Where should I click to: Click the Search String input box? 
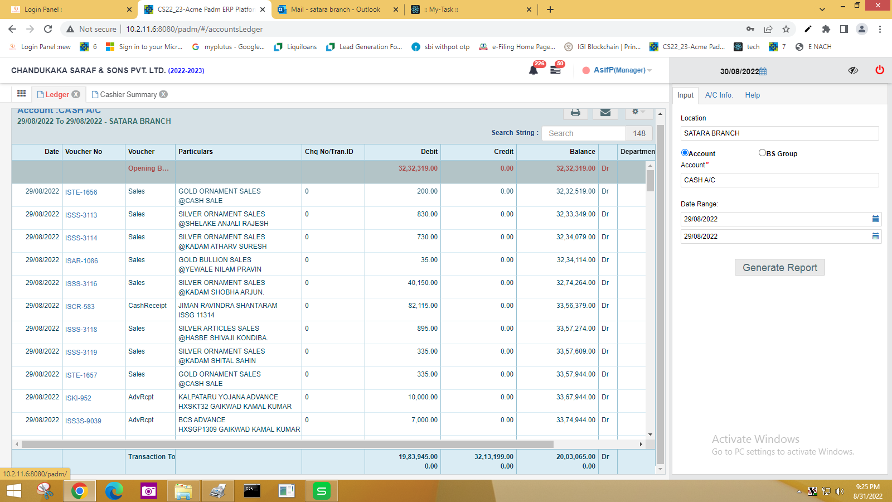583,133
